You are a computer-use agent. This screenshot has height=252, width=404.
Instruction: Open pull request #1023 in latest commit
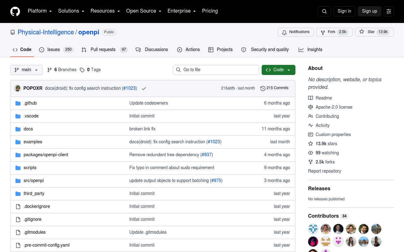tap(129, 88)
